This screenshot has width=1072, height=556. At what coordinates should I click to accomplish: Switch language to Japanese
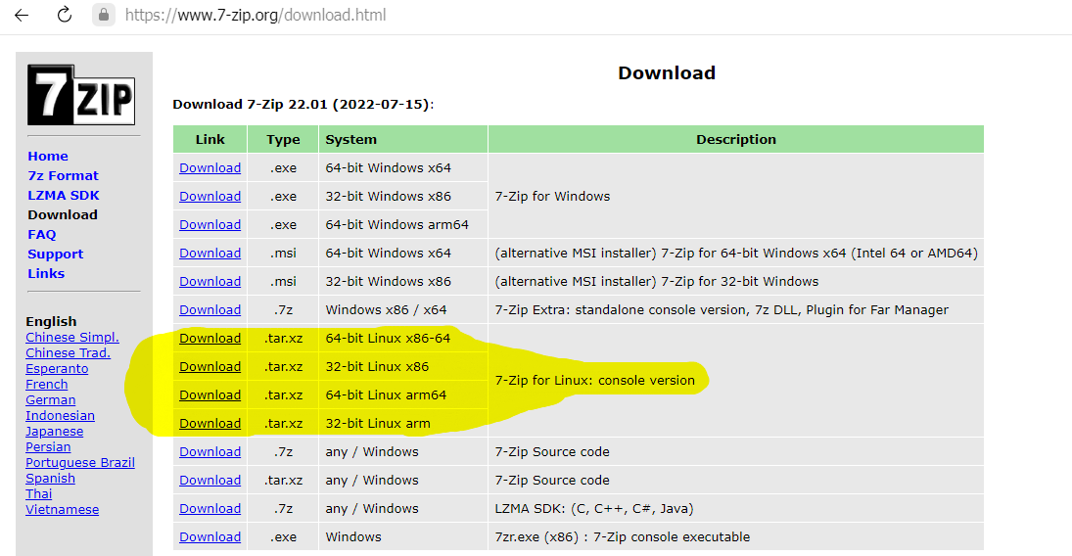pos(55,432)
